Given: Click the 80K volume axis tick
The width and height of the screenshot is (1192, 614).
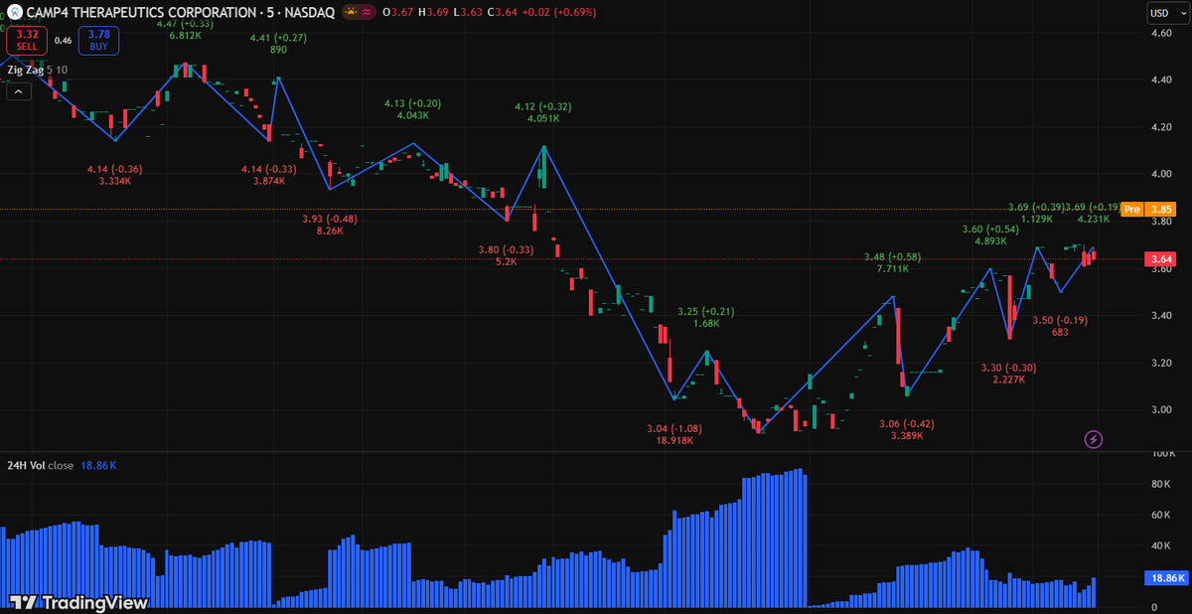Looking at the screenshot, I should point(1158,485).
